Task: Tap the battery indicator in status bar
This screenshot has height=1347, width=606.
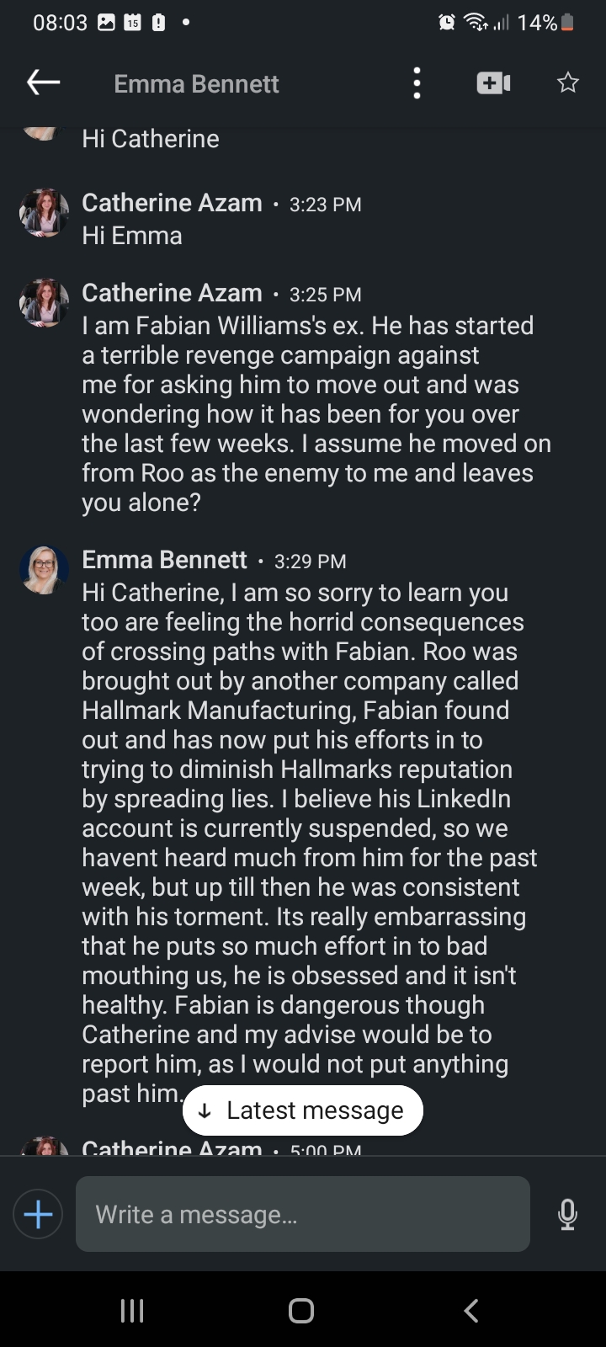Action: (x=567, y=23)
